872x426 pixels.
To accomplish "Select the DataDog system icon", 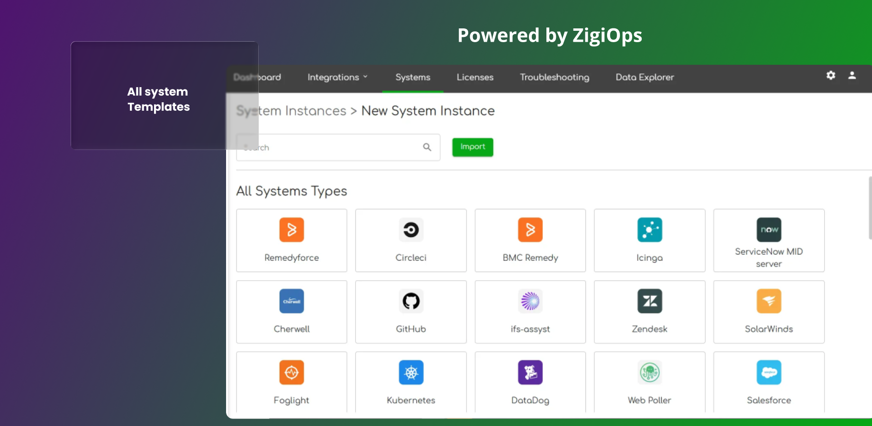I will point(530,373).
